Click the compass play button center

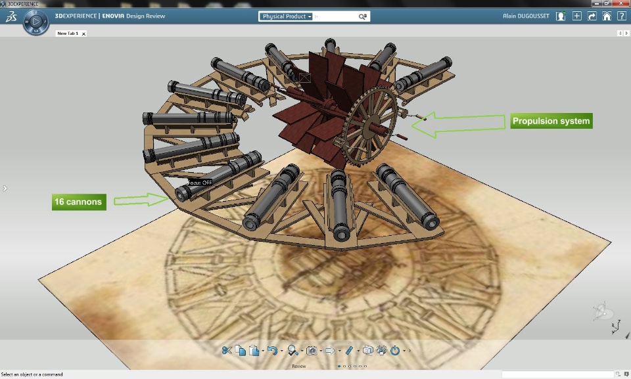35,22
